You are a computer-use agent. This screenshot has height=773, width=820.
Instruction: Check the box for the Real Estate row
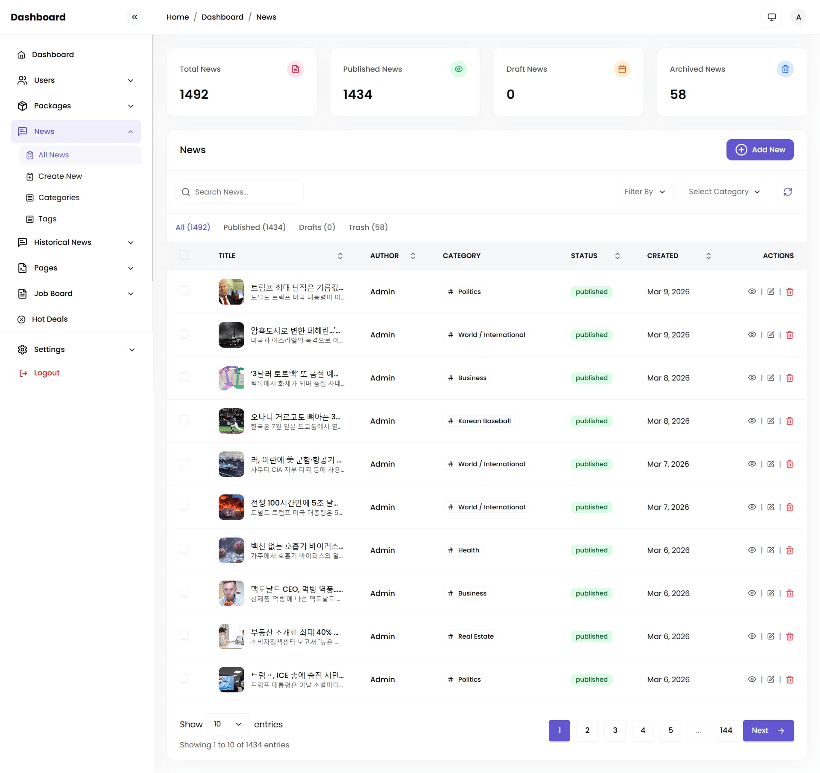184,635
